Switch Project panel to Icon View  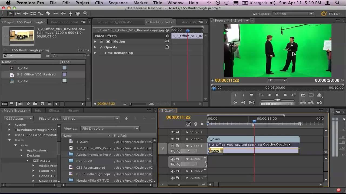(x=12, y=104)
